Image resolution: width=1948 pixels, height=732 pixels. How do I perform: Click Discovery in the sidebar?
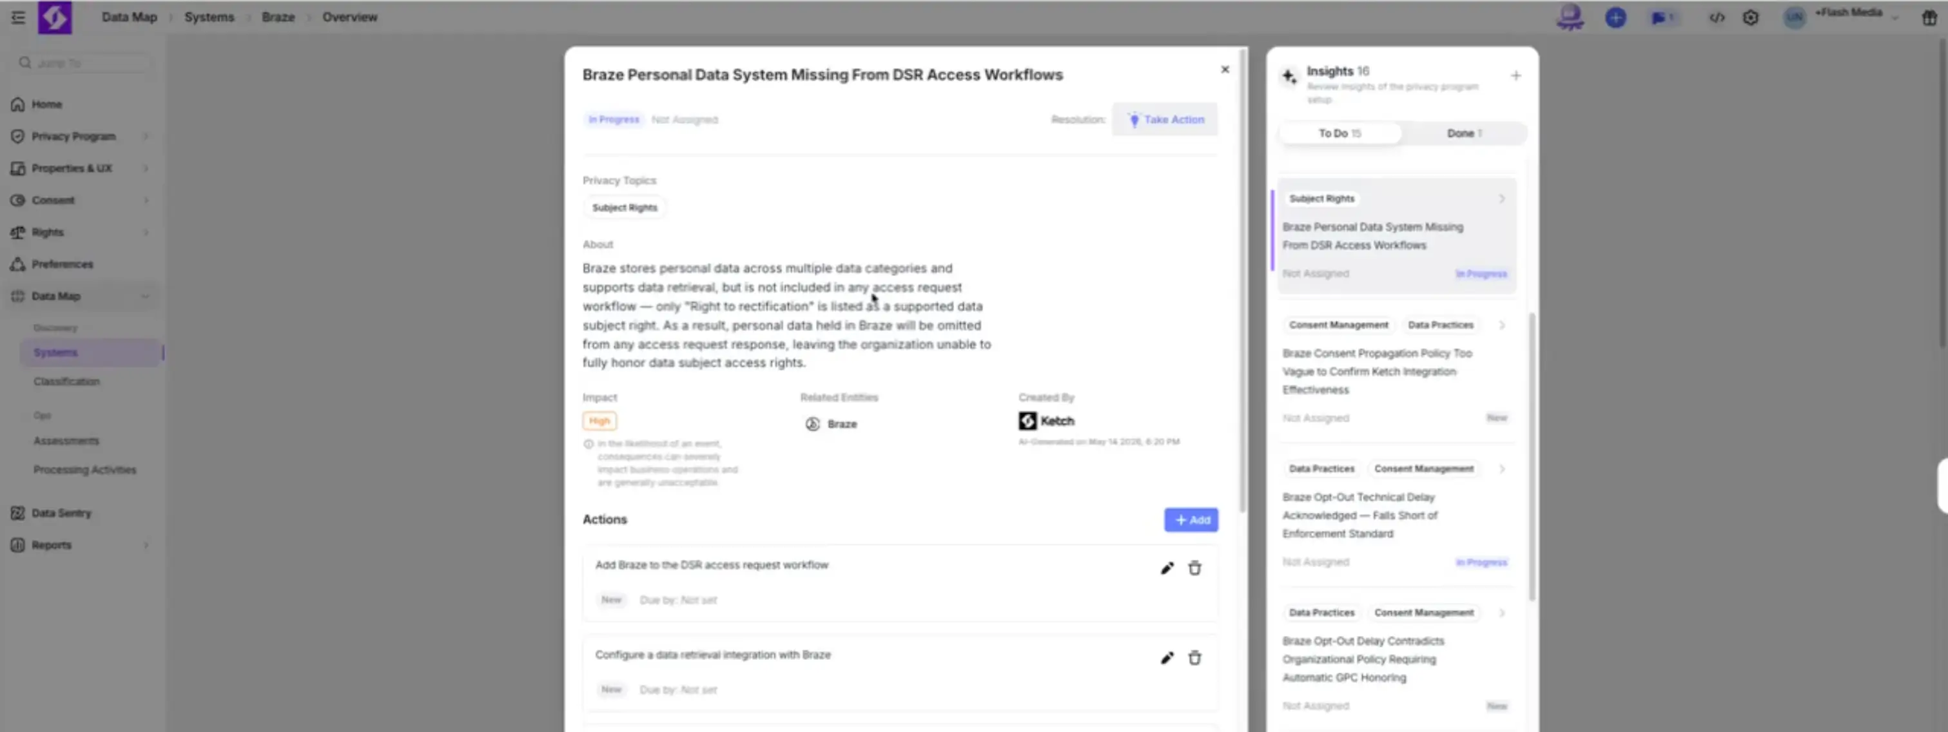pyautogui.click(x=55, y=328)
